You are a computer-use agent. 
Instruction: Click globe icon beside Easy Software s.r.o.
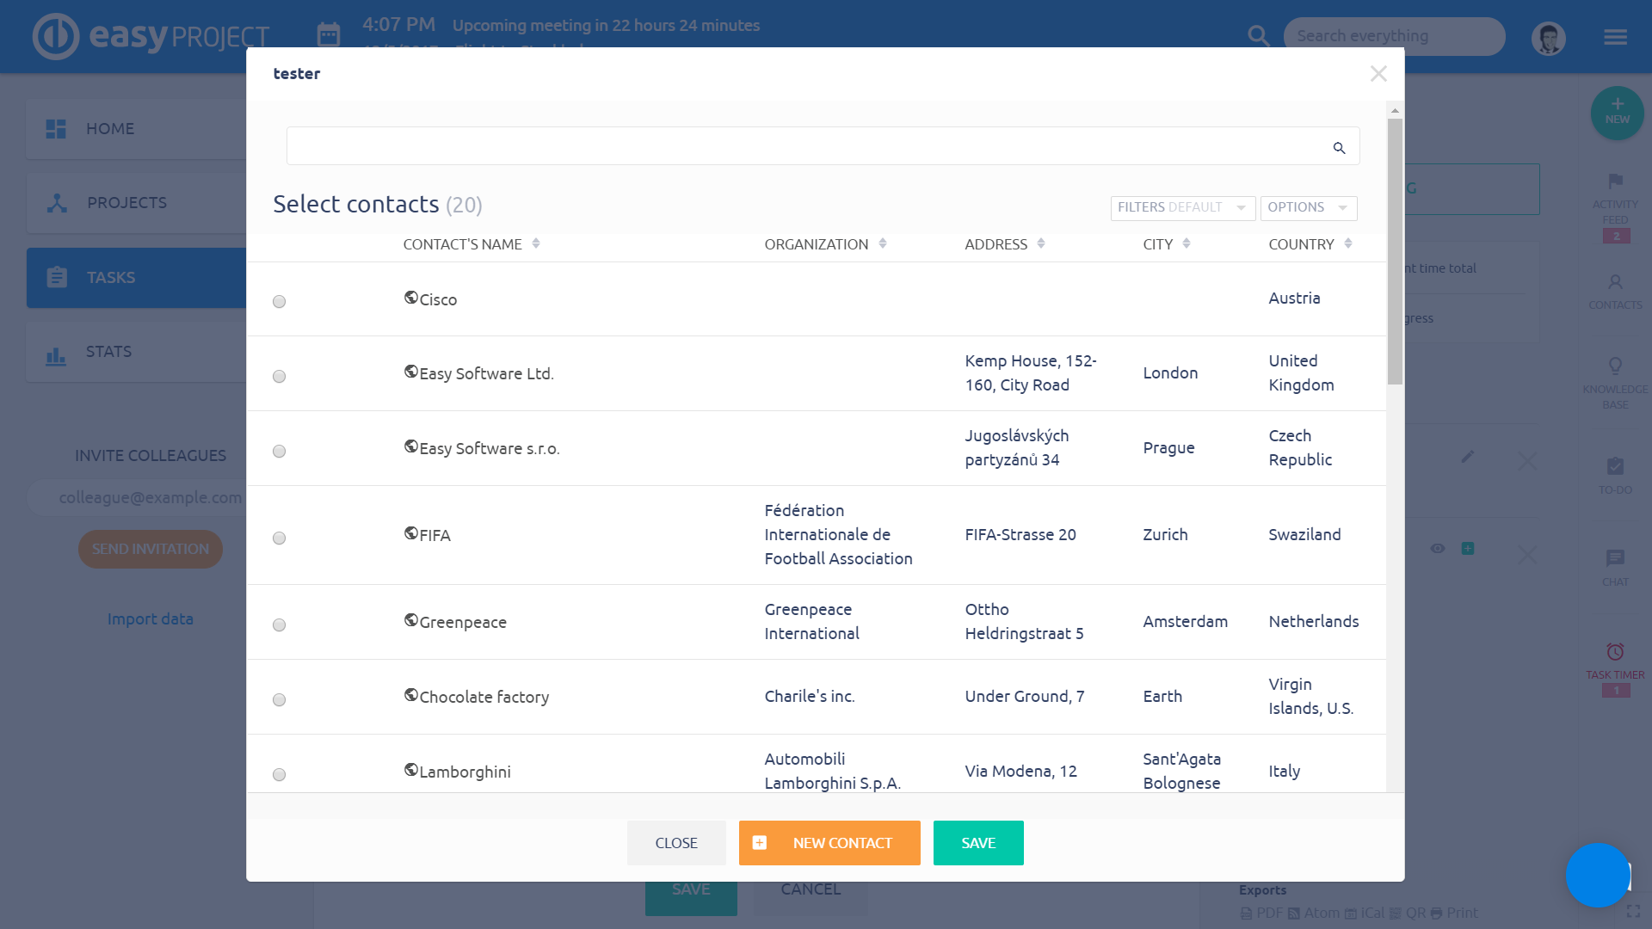(x=411, y=446)
